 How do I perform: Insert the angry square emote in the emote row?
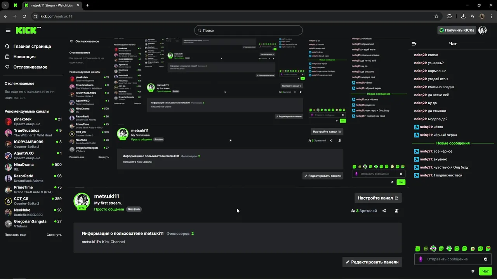coord(426,248)
